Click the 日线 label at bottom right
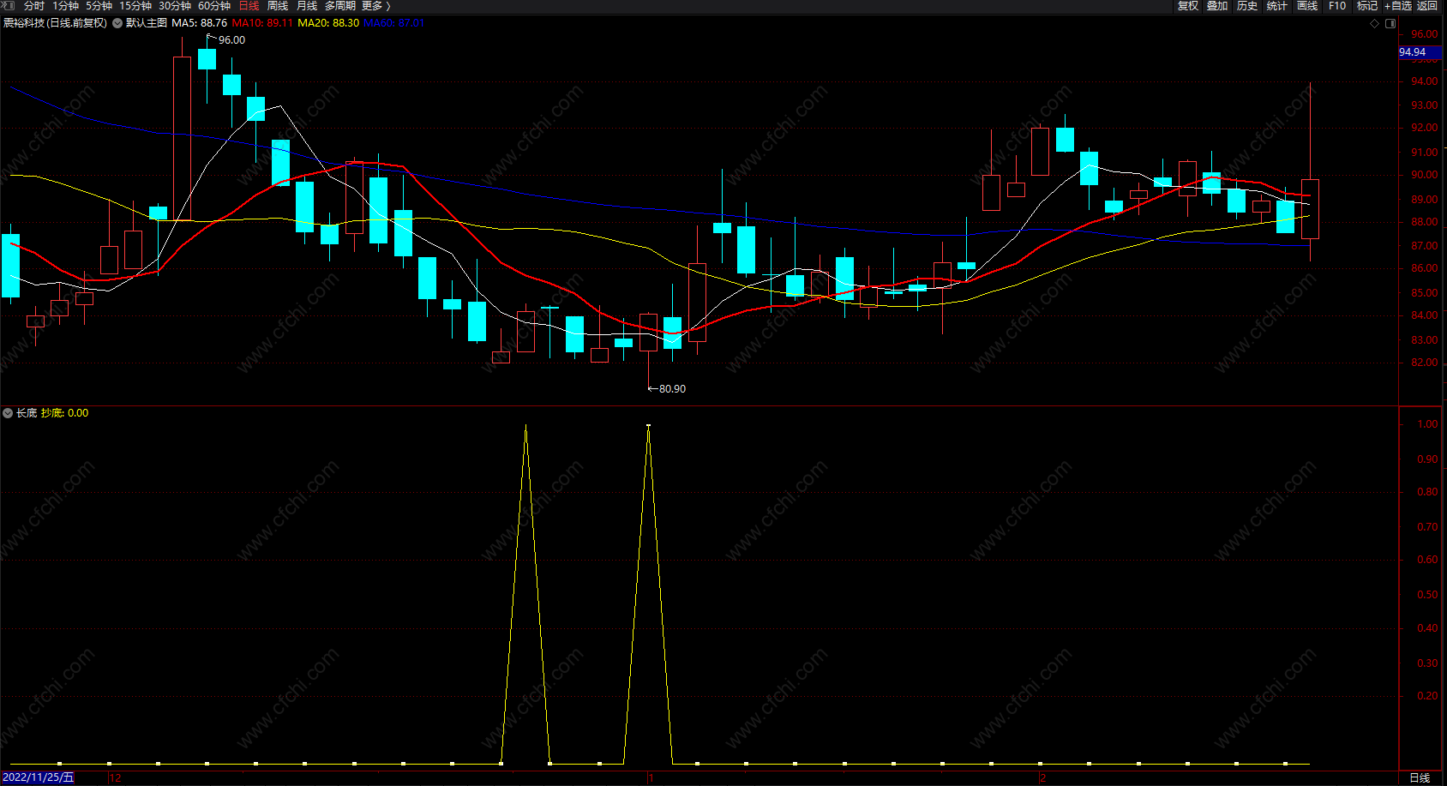This screenshot has height=786, width=1447. [x=1420, y=778]
